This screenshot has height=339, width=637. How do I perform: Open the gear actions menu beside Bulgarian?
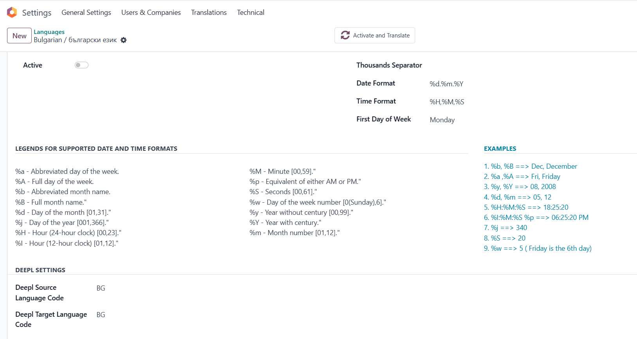124,40
